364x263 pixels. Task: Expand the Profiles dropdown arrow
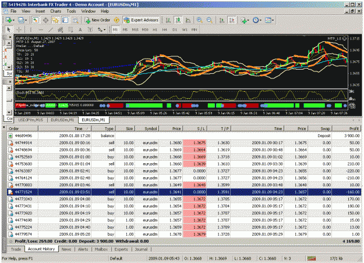pyautogui.click(x=26, y=20)
